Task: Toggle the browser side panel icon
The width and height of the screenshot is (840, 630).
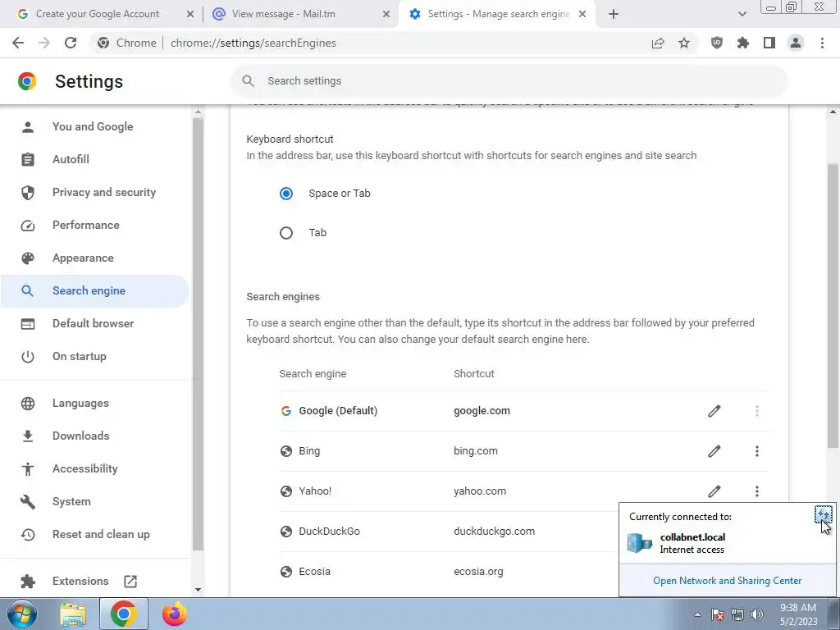Action: tap(769, 43)
